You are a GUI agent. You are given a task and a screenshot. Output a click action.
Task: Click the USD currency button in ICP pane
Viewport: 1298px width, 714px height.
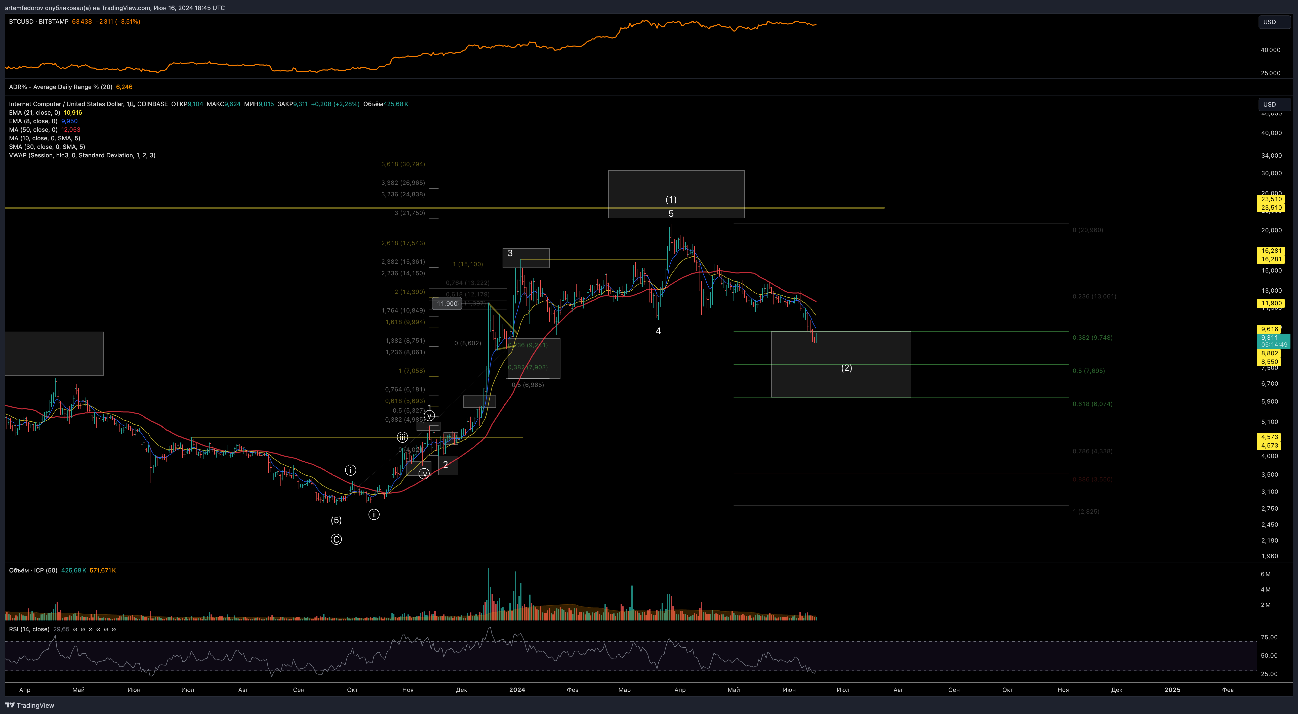coord(1274,105)
